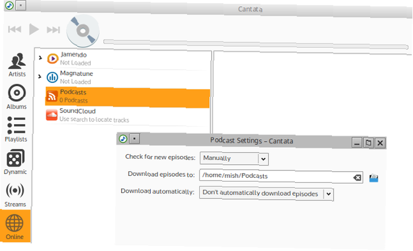The height and width of the screenshot is (251, 413).
Task: Open the Streams view
Action: [x=15, y=195]
